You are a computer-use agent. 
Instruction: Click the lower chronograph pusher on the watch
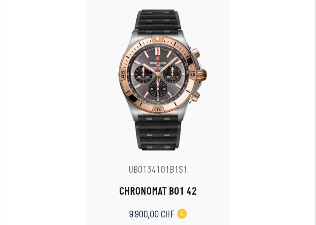pos(196,97)
